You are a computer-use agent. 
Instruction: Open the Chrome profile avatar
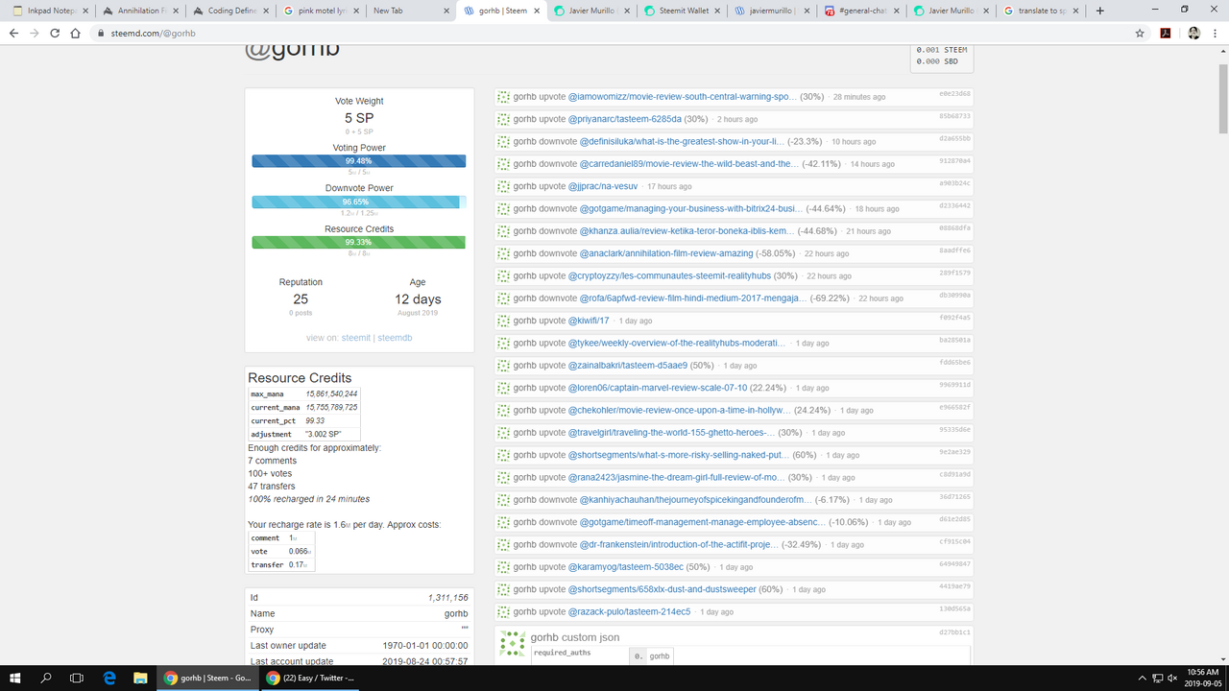coord(1193,33)
